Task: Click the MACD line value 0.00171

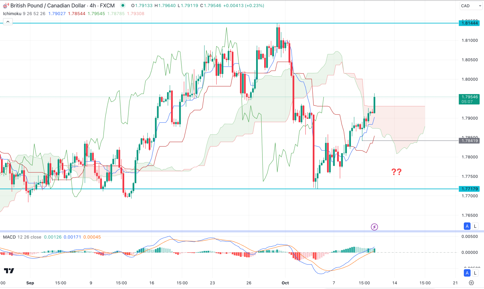Action: 72,237
